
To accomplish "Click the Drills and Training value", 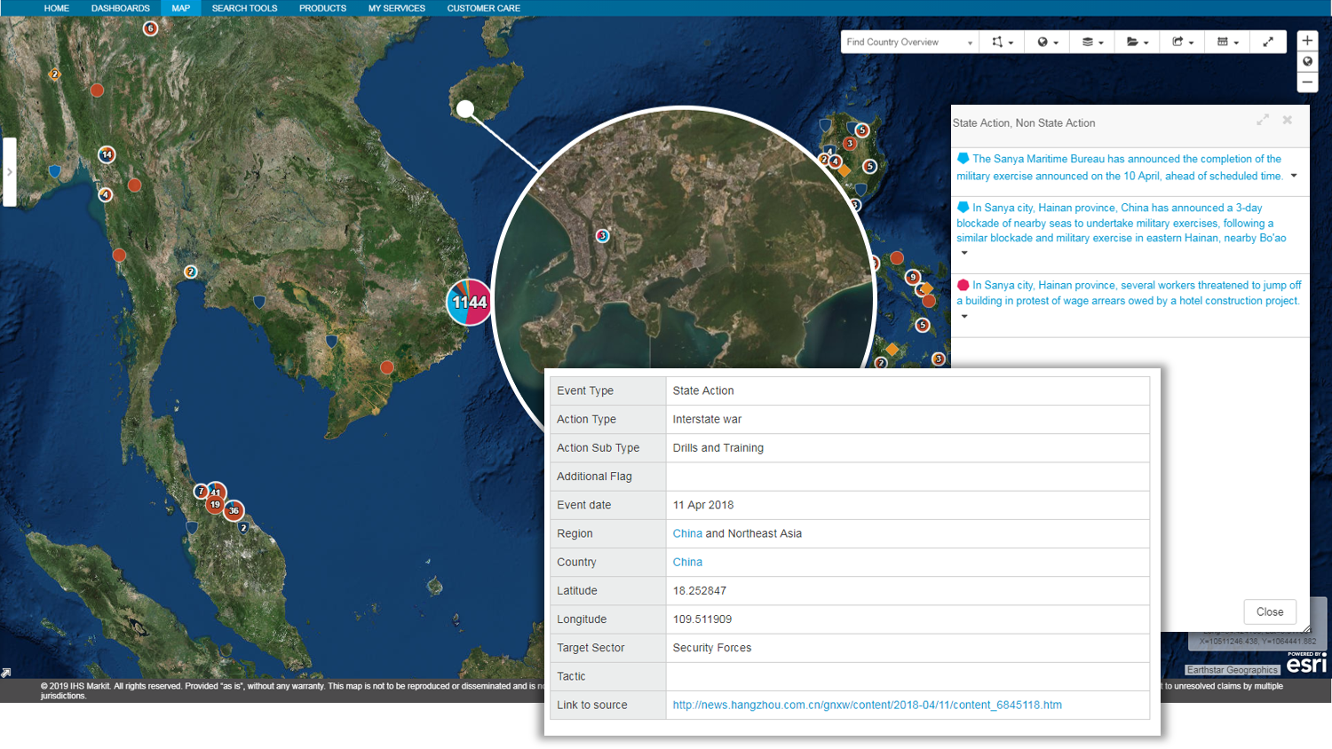I will point(718,447).
